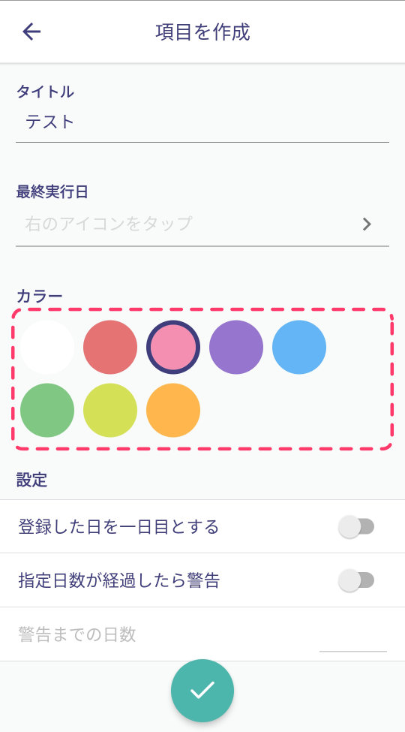
Task: Enable 登録した日を一日目とする switch
Action: pyautogui.click(x=356, y=527)
